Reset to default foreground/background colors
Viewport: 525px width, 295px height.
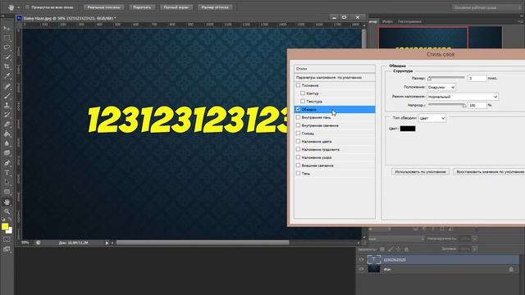tap(3, 220)
